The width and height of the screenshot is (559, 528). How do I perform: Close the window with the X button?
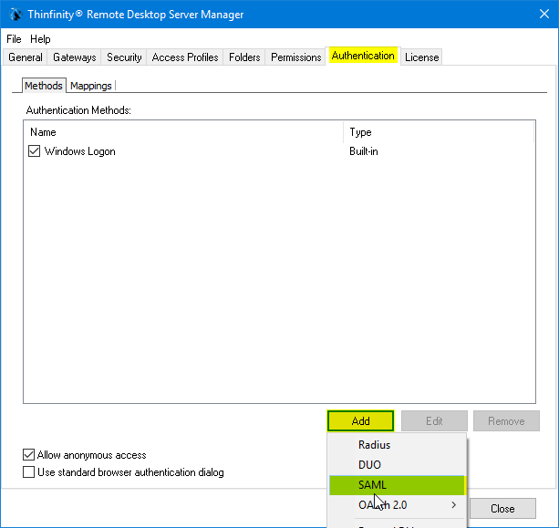coord(544,14)
